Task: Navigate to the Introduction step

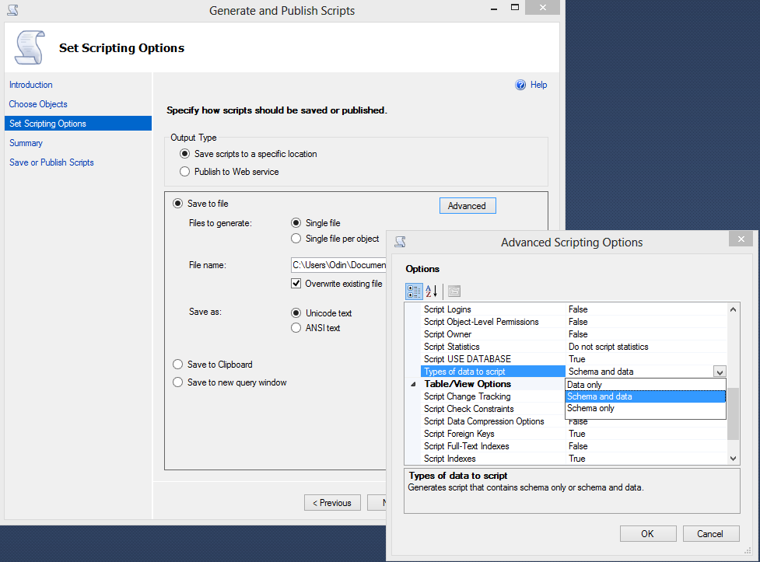Action: 30,85
